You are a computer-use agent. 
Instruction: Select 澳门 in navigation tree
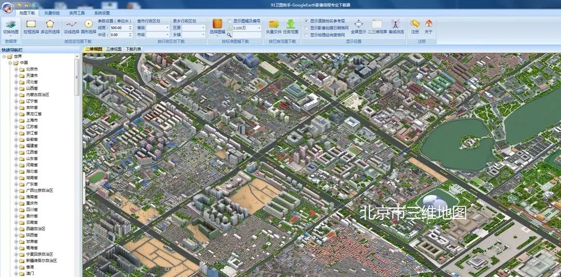point(30,273)
